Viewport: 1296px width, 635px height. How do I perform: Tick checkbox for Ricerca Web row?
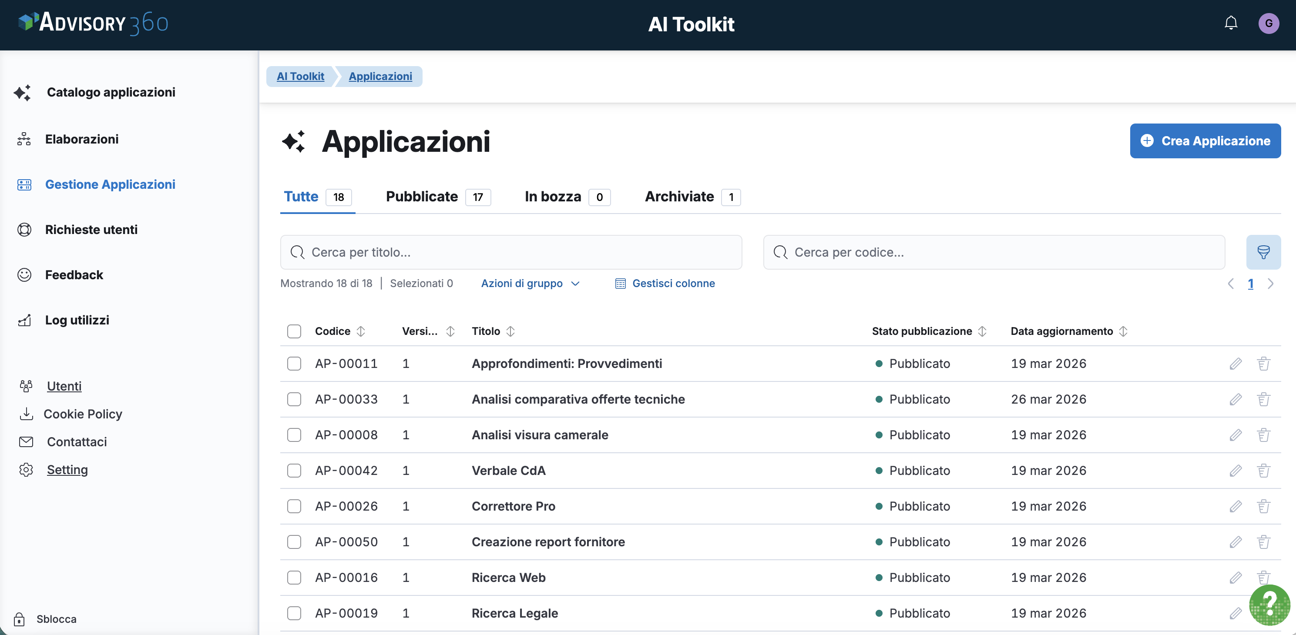coord(294,578)
